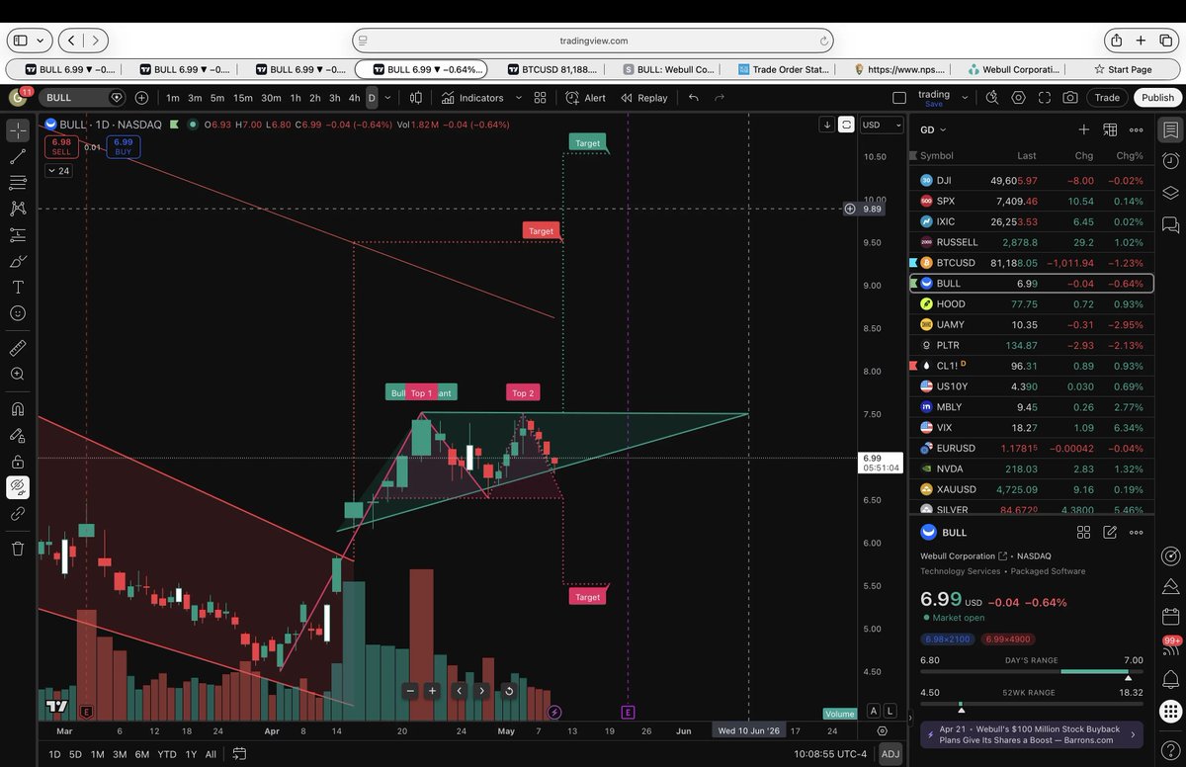
Task: Expand the GD watchlist name dropdown
Action: (934, 129)
